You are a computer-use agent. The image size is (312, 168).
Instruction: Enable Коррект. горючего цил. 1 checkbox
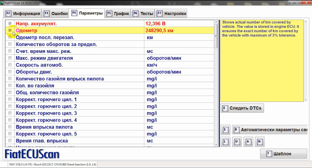10,99
